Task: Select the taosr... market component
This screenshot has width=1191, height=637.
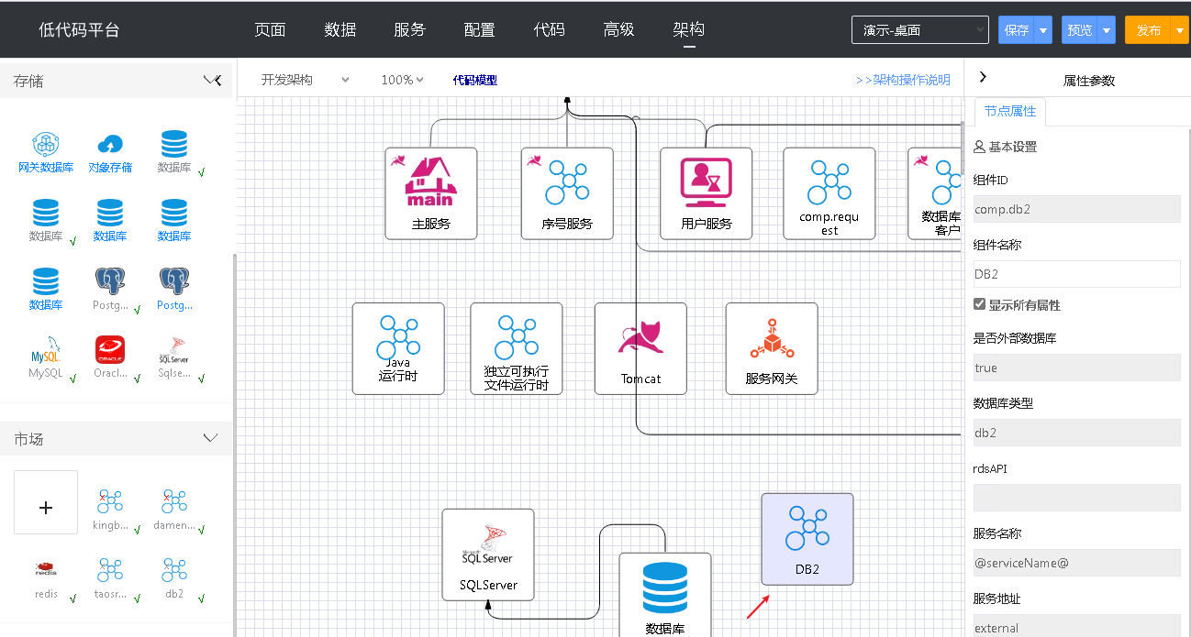Action: 110,577
